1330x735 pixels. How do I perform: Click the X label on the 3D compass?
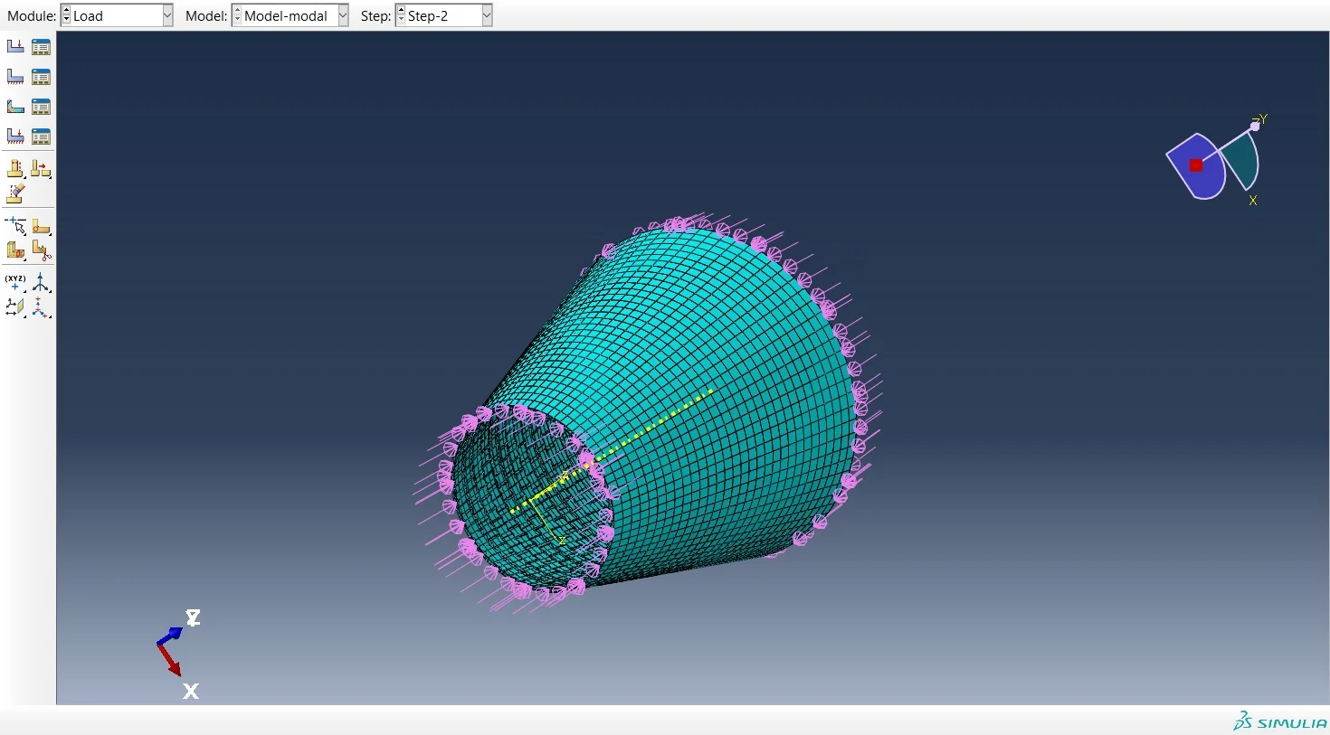[x=1252, y=201]
